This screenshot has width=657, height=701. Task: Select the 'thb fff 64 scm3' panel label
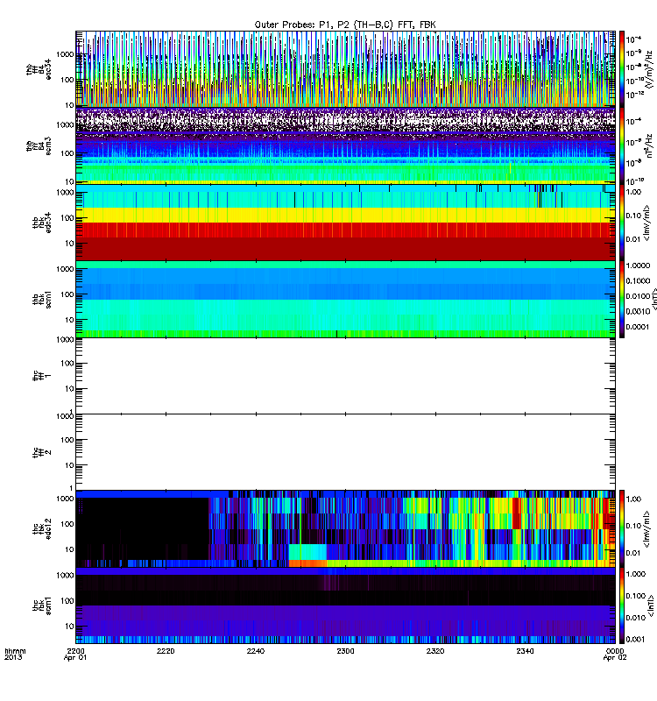pos(39,146)
